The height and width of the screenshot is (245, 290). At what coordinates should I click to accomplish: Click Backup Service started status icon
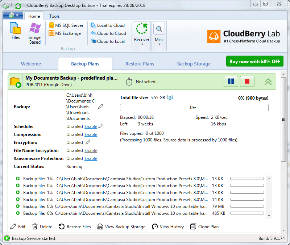point(7,238)
